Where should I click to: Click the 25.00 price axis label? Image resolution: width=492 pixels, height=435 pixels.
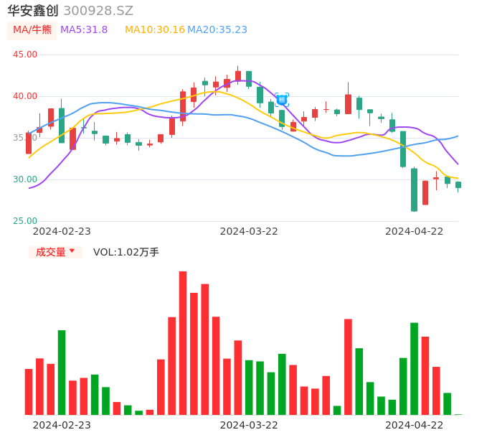[x=25, y=221]
